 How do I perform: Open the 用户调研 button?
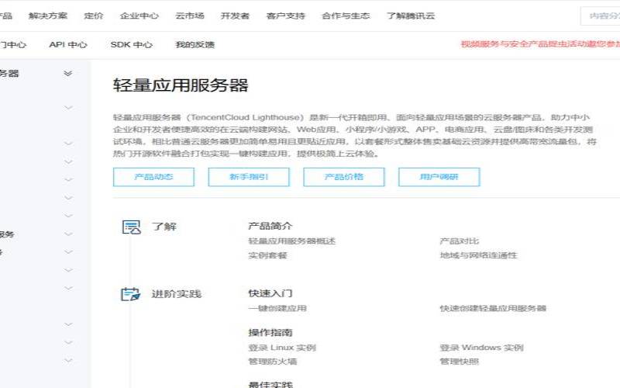[439, 177]
